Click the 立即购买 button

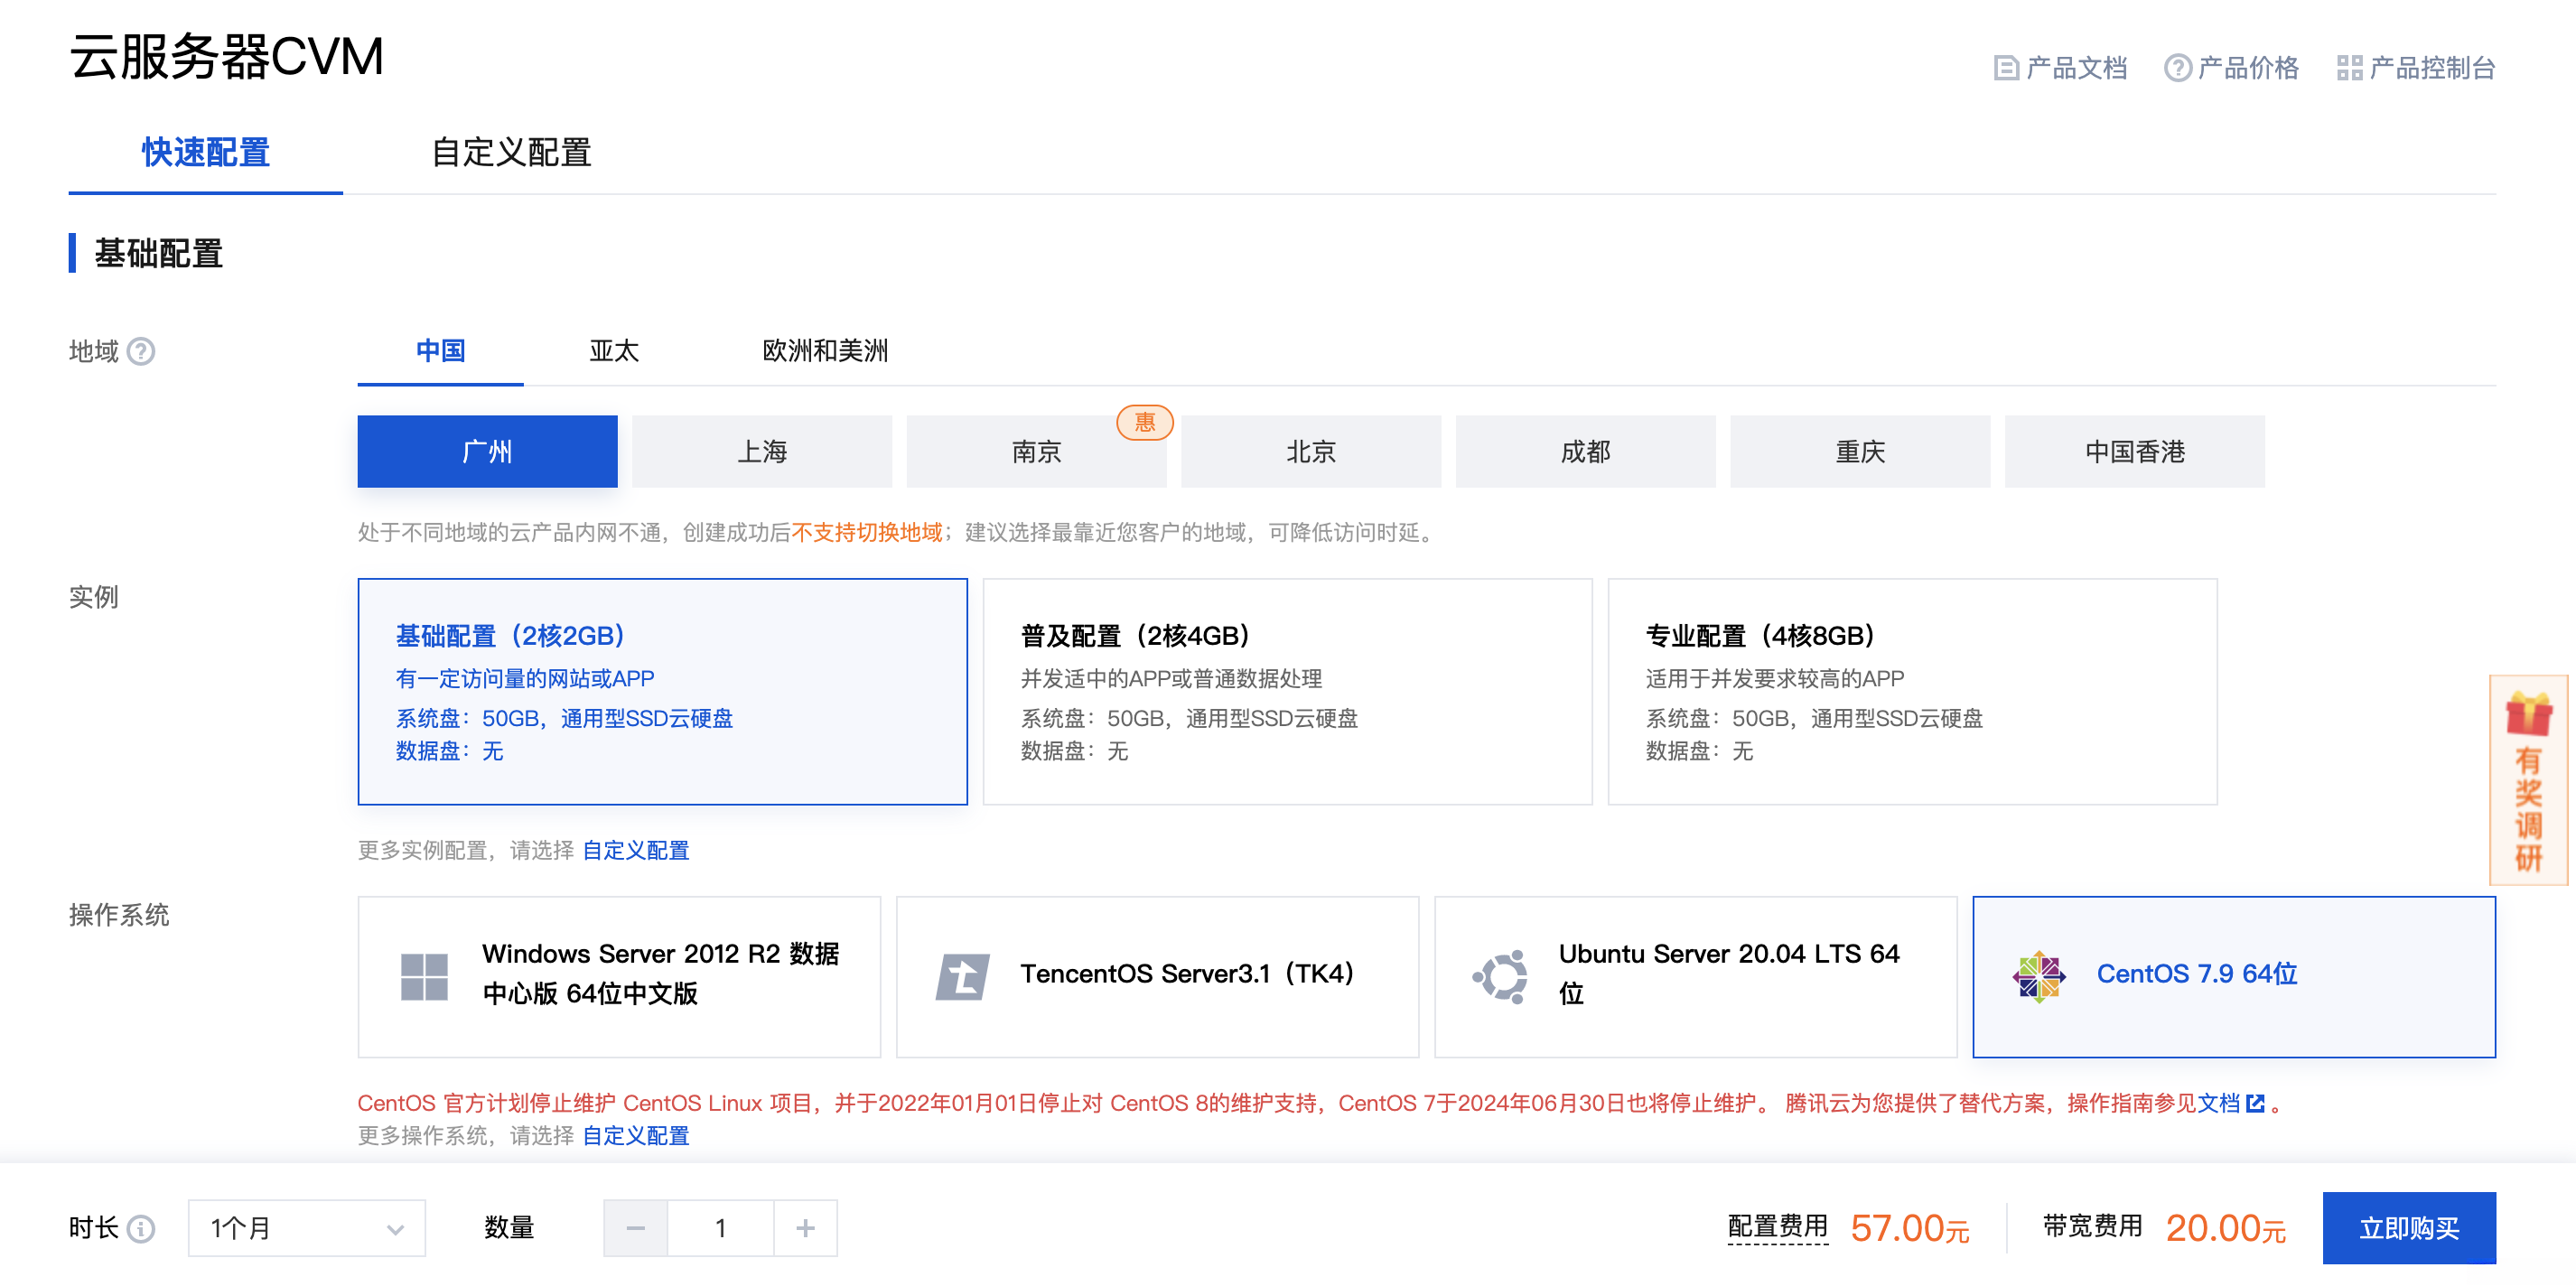click(2408, 1228)
